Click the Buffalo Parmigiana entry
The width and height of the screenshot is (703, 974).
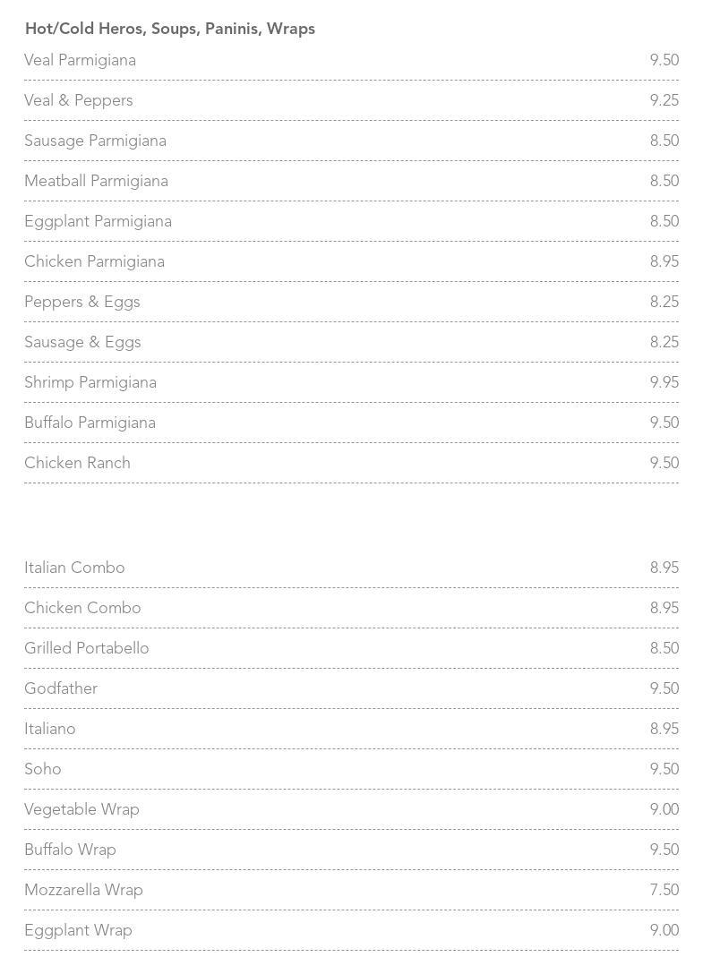point(90,423)
